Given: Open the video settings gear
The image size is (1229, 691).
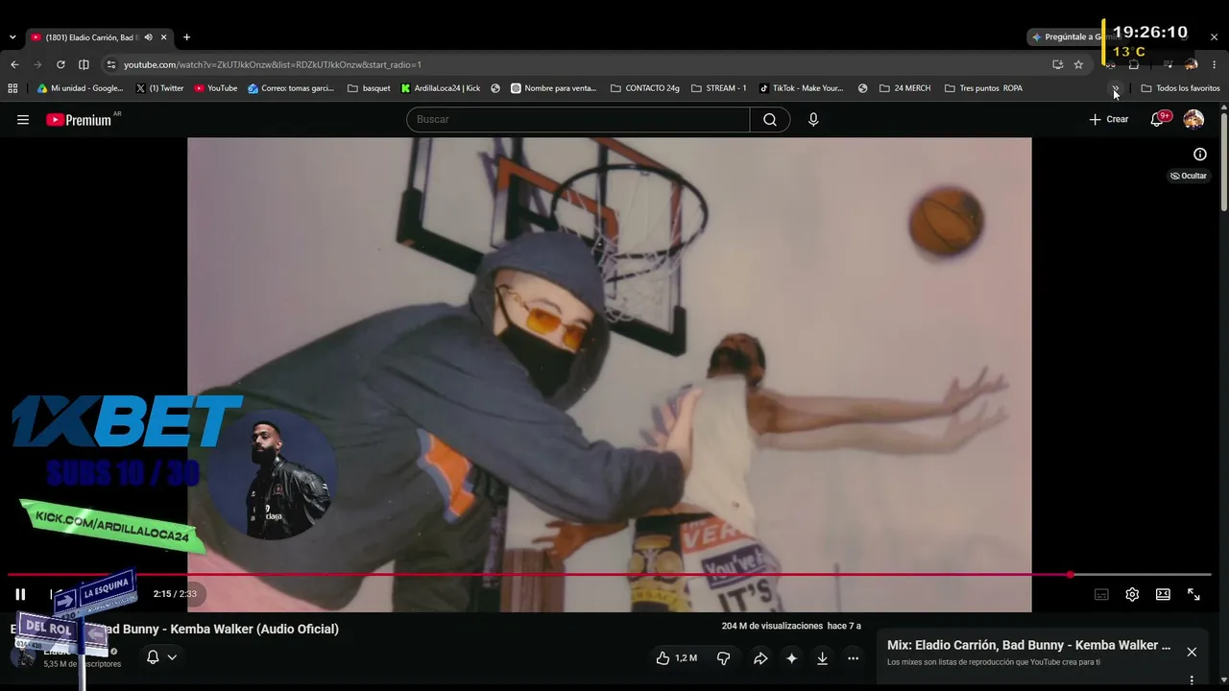Looking at the screenshot, I should (x=1132, y=594).
